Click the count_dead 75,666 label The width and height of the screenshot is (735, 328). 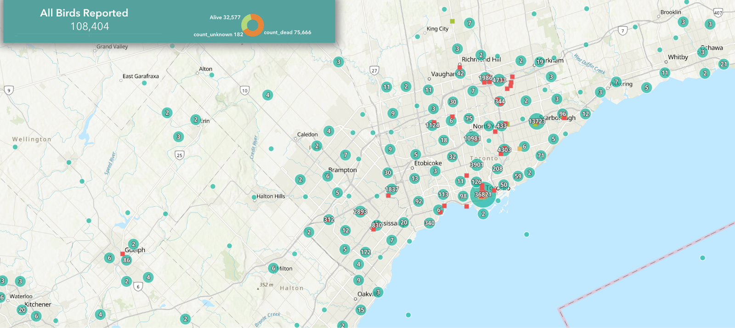click(x=288, y=33)
